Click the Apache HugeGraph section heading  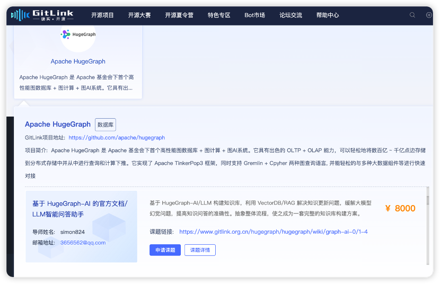(58, 124)
